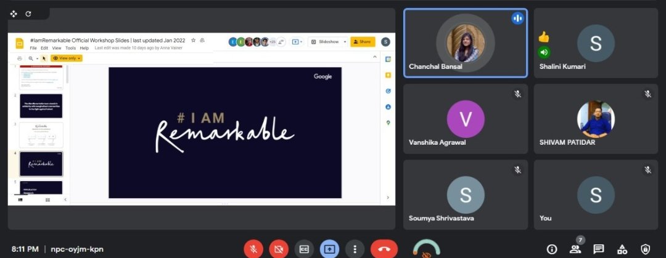Click the arc-shaped widget beside the leave button

(427, 248)
